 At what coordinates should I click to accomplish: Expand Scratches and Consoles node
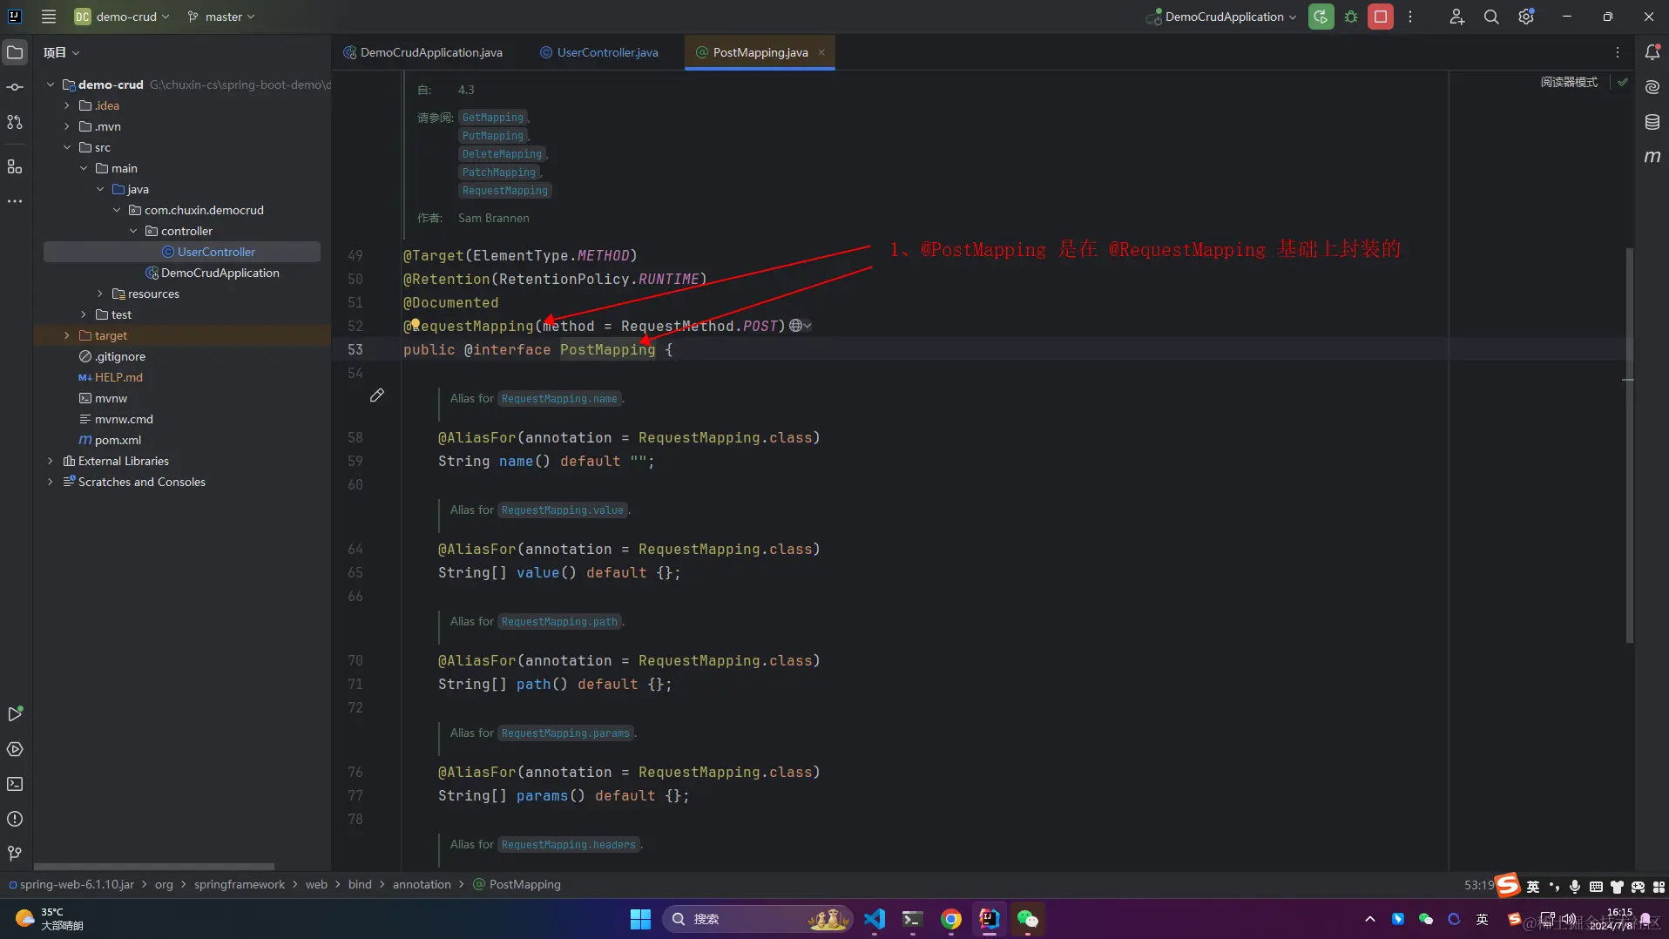click(51, 482)
